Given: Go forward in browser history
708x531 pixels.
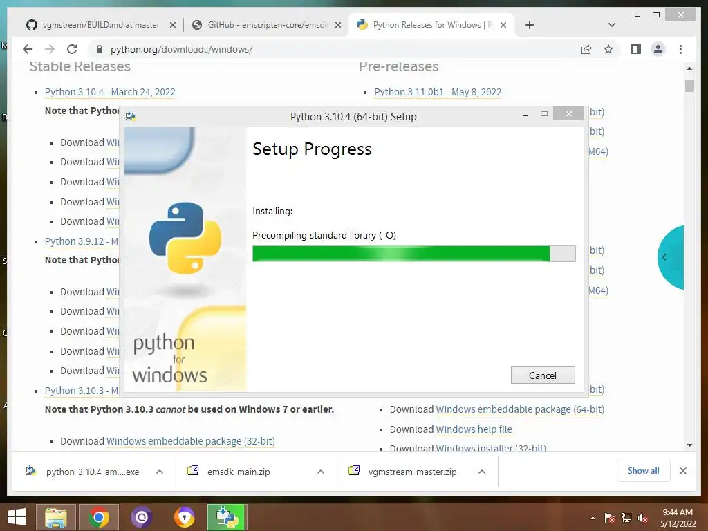Looking at the screenshot, I should [50, 49].
